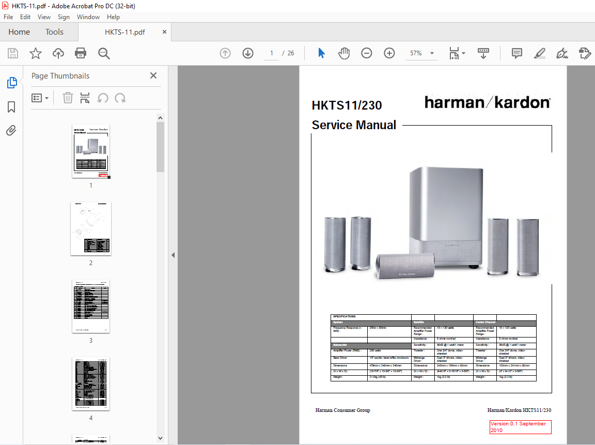Viewport: 595px width, 445px height.
Task: Go to next page with down arrow
Action: coord(248,53)
